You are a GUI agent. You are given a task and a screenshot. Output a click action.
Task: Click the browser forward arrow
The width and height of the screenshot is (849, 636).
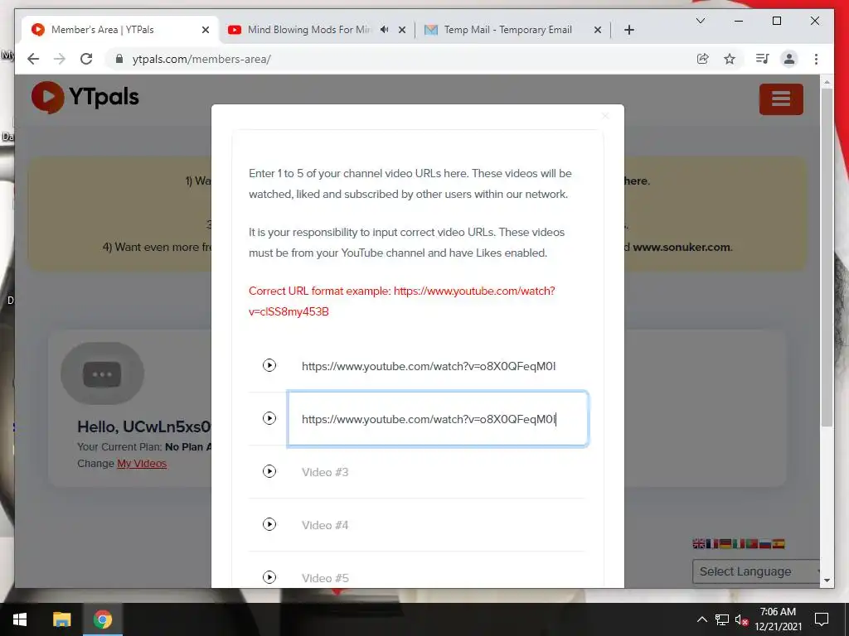click(60, 59)
